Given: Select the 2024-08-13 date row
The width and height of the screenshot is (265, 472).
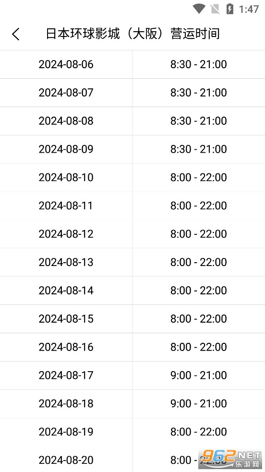Looking at the screenshot, I should (132, 263).
